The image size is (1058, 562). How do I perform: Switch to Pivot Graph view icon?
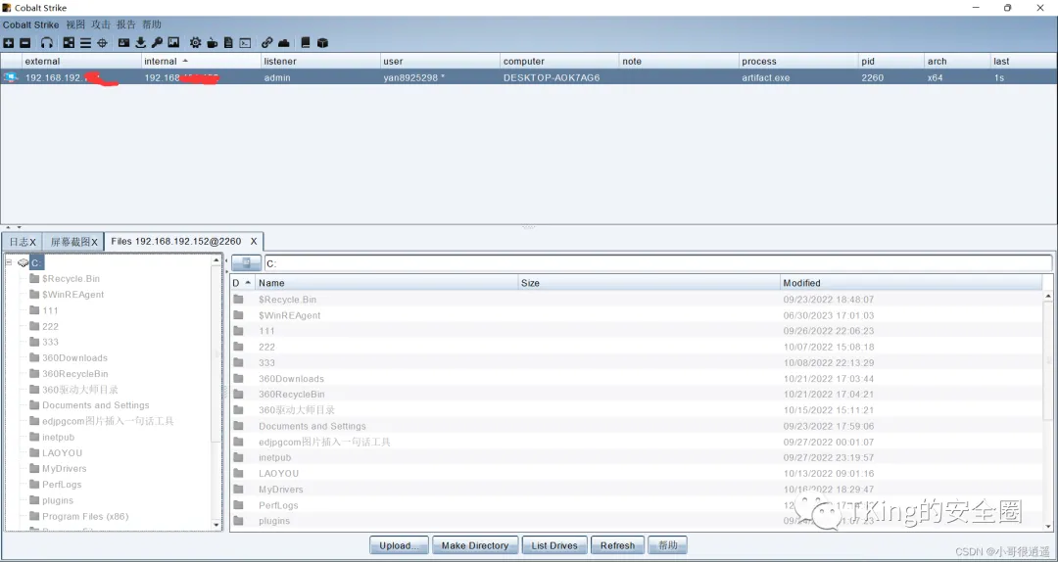coord(69,42)
